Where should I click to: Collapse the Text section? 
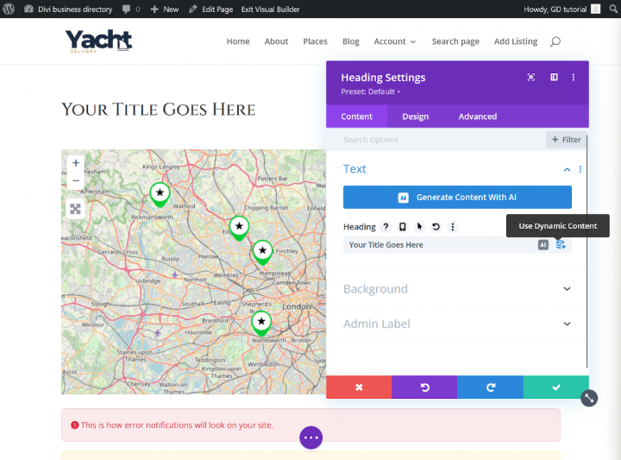[x=567, y=169]
